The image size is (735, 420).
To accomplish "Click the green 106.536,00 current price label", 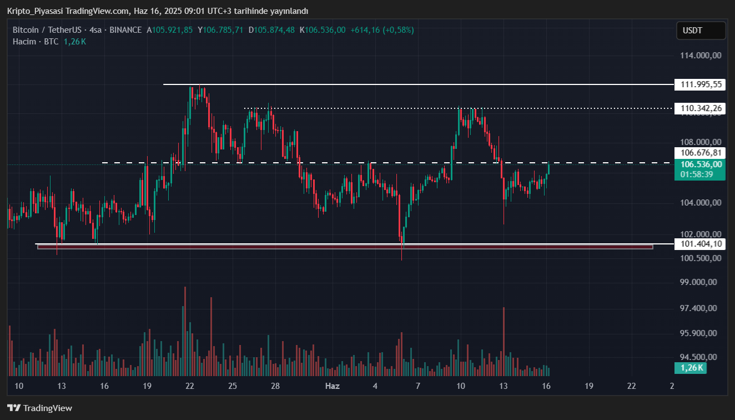I will point(700,164).
